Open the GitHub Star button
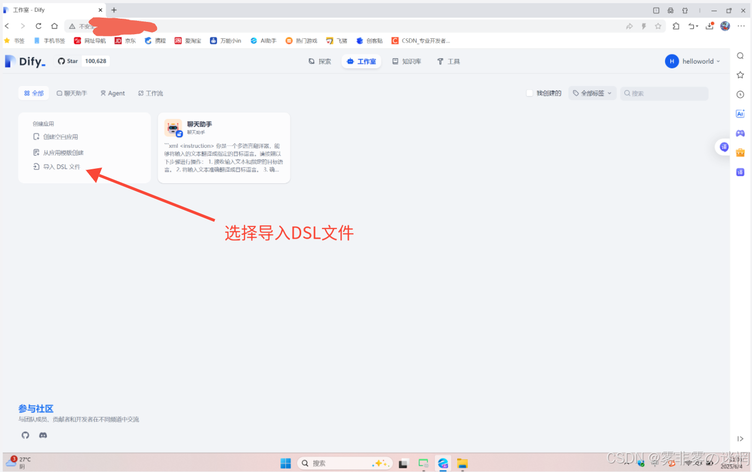This screenshot has width=752, height=472. coord(68,61)
